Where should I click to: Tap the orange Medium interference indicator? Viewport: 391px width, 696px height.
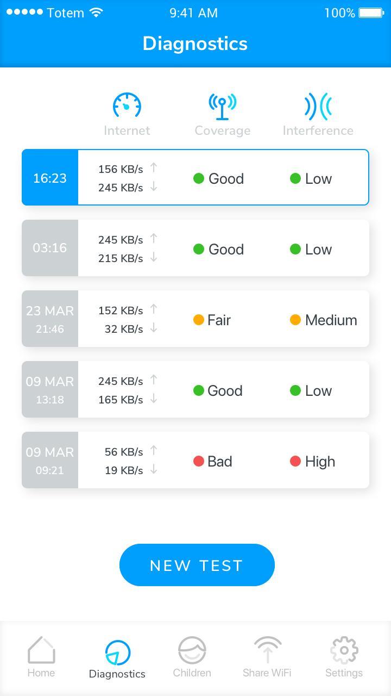click(x=295, y=320)
